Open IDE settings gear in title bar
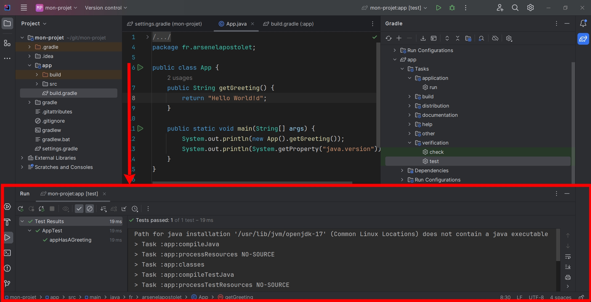This screenshot has width=591, height=302. [530, 8]
